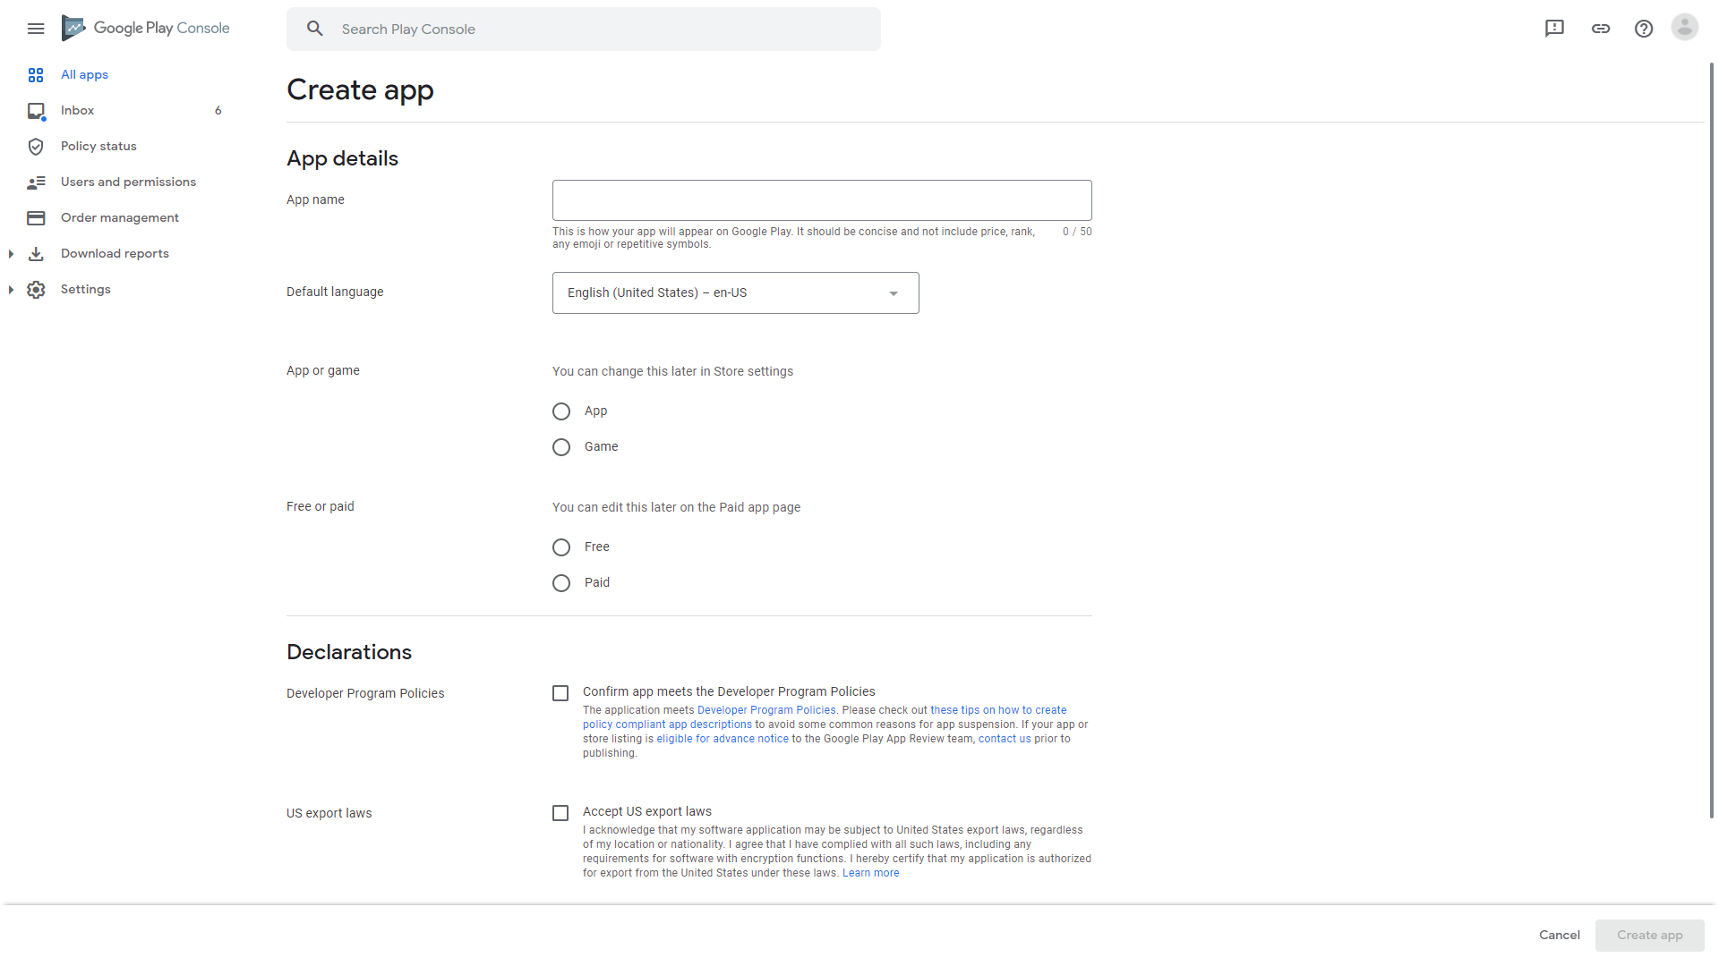This screenshot has width=1719, height=966.
Task: Check the Accept US export laws box
Action: [x=560, y=813]
